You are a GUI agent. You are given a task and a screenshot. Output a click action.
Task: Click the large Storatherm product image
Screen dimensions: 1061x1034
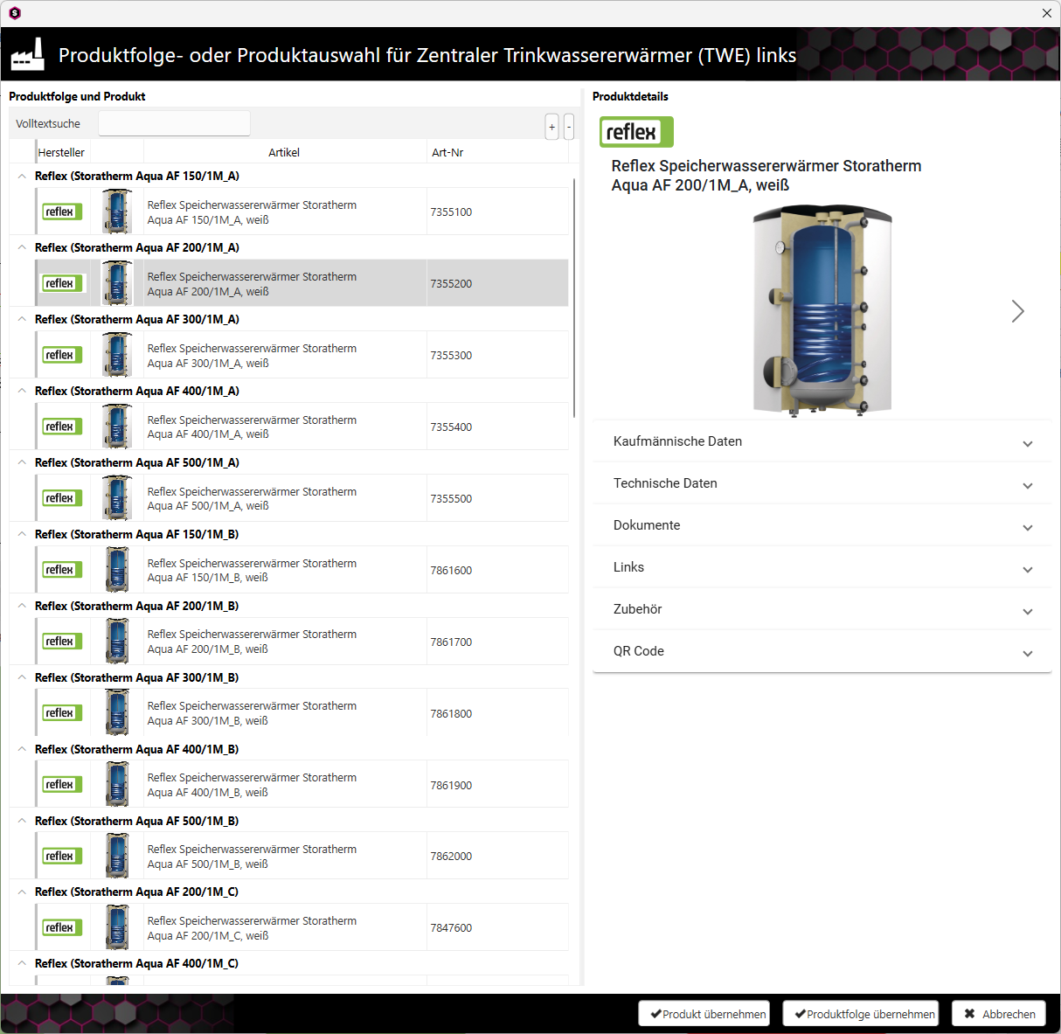[822, 311]
